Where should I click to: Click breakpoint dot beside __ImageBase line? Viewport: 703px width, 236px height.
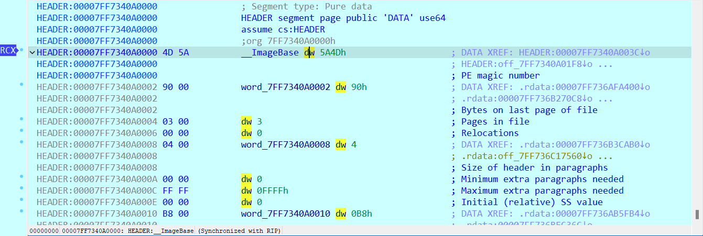21,50
